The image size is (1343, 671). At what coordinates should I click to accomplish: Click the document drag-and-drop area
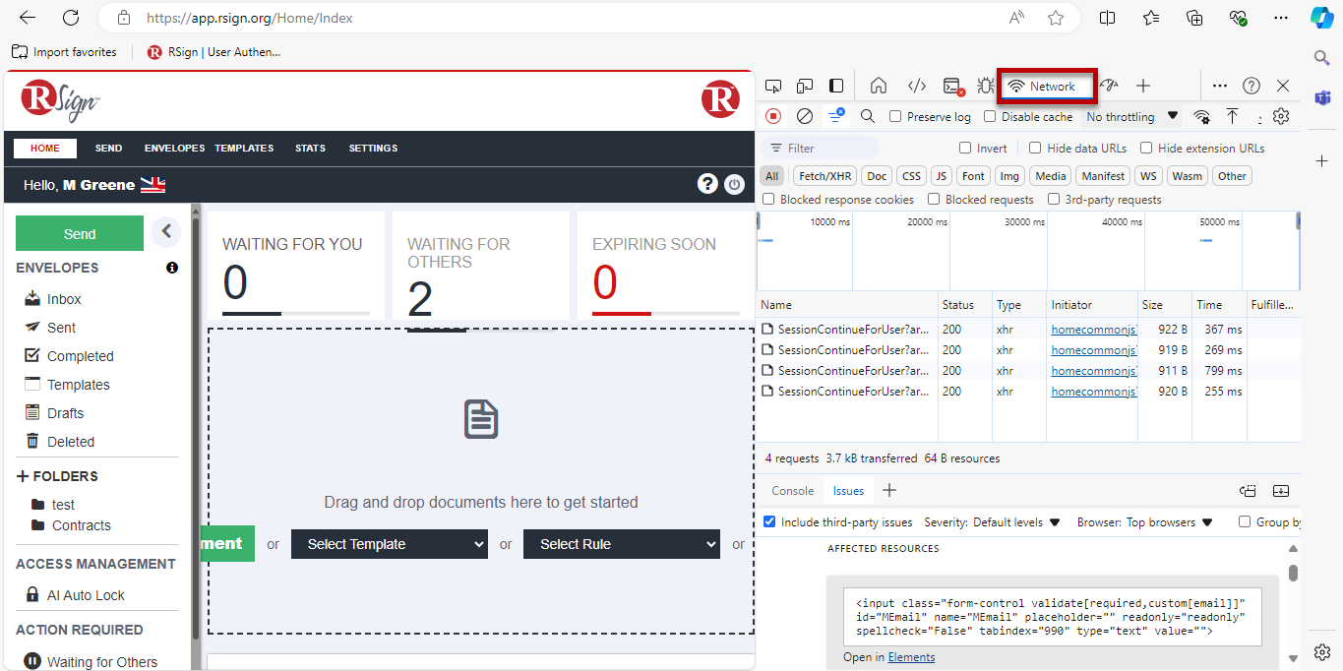tap(481, 481)
